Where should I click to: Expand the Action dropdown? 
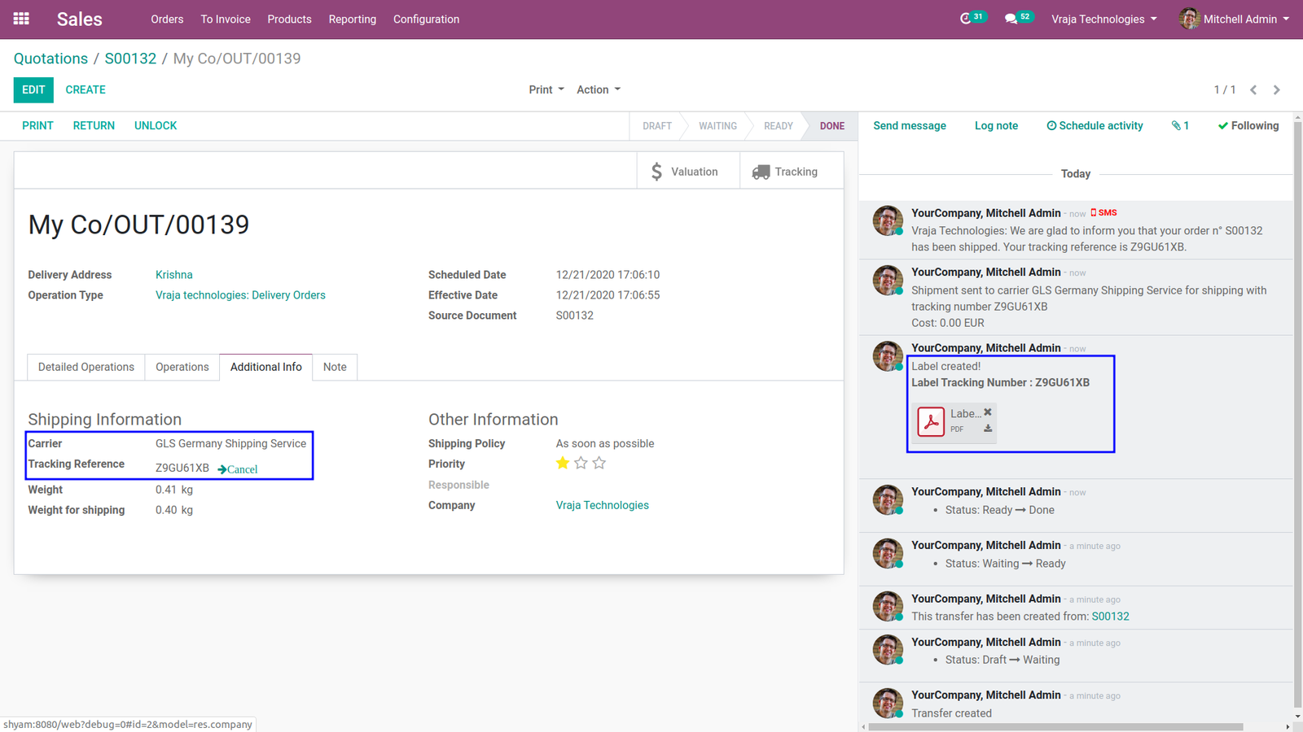(599, 89)
